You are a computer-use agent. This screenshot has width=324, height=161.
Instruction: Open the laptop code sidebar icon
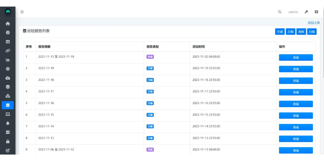pyautogui.click(x=8, y=114)
